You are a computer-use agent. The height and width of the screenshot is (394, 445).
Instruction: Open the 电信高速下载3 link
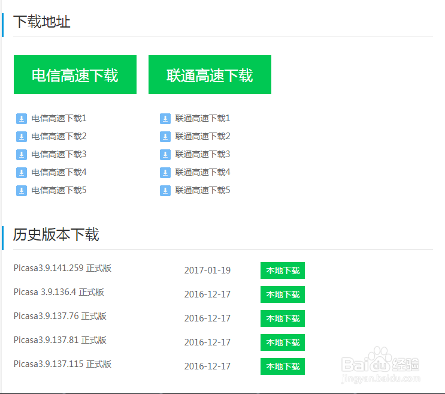click(x=59, y=154)
